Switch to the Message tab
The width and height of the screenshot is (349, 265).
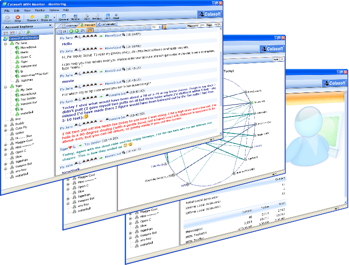[88, 25]
